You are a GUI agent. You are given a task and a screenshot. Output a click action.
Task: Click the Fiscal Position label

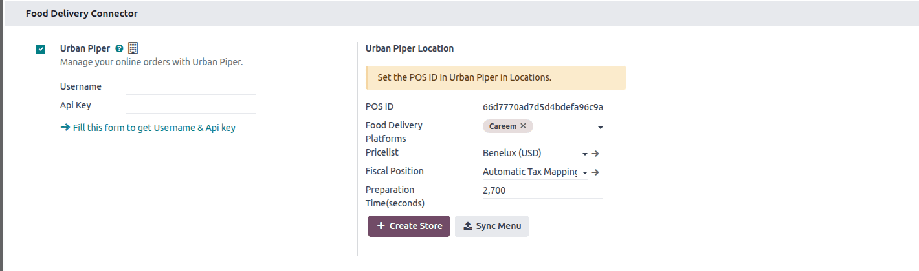[395, 171]
